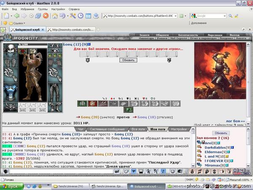The image size is (253, 190).
Task: Open the Настройки browser menu
Action: (58, 9)
